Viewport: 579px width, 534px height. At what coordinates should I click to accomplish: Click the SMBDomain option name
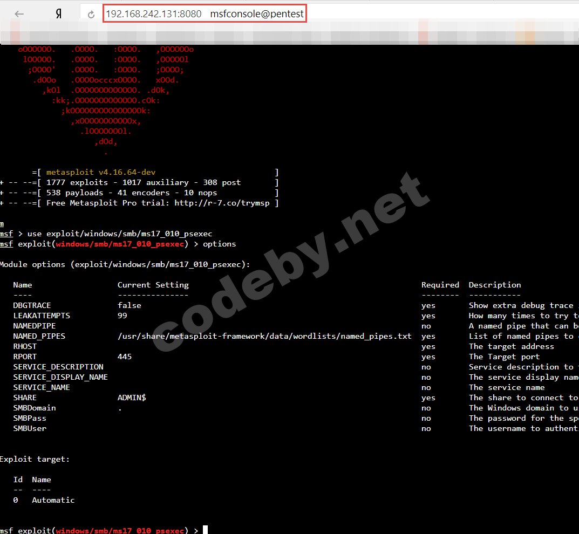[x=35, y=408]
